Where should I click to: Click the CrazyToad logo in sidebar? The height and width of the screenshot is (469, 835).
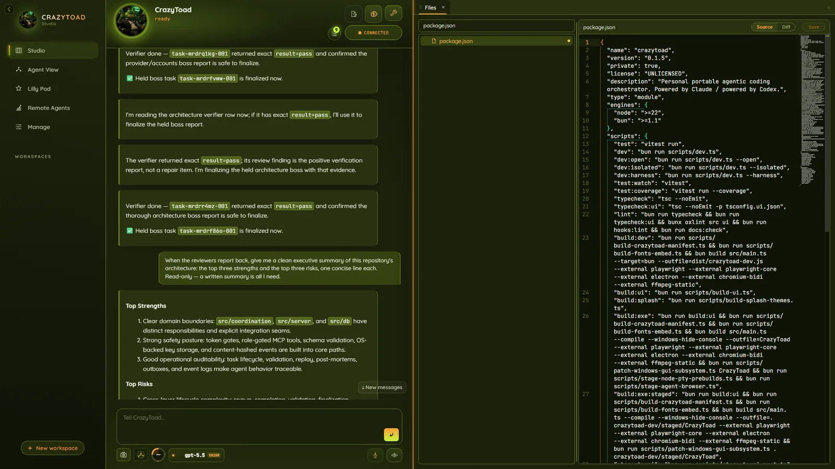tap(28, 19)
